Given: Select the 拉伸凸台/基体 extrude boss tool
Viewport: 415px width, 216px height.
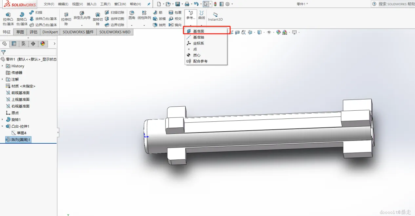Looking at the screenshot, I should tap(8, 19).
